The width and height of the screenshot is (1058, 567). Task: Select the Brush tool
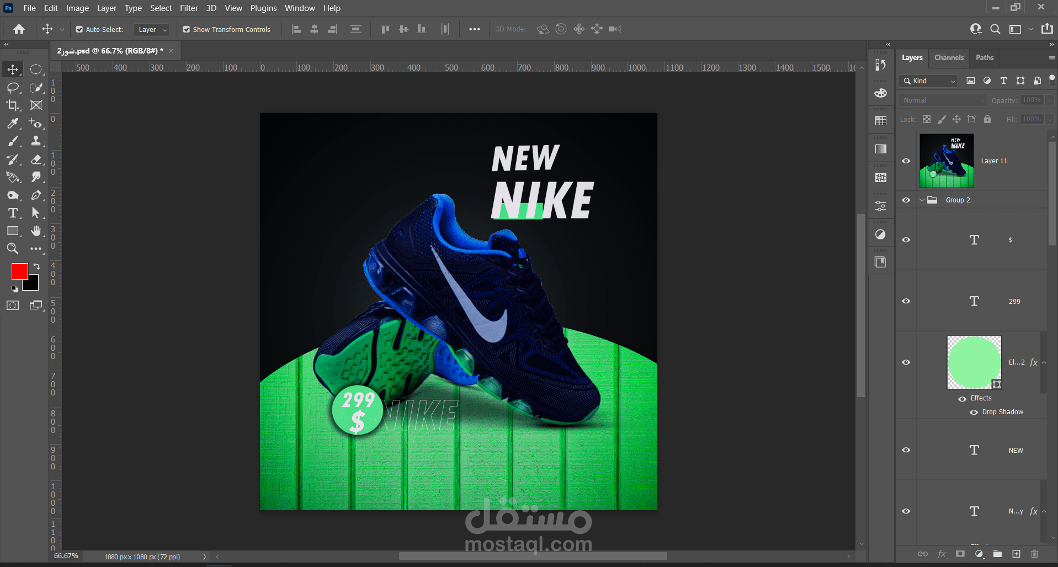tap(13, 141)
